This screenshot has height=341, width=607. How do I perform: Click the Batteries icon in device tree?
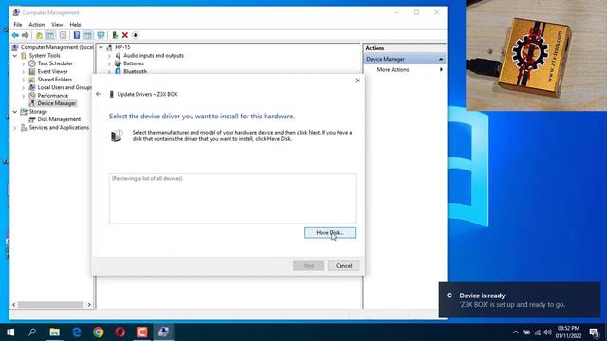click(x=118, y=63)
